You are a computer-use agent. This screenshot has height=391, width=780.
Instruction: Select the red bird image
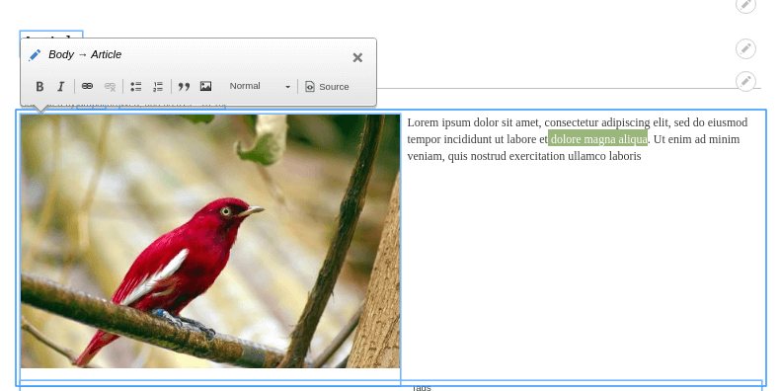pos(210,241)
